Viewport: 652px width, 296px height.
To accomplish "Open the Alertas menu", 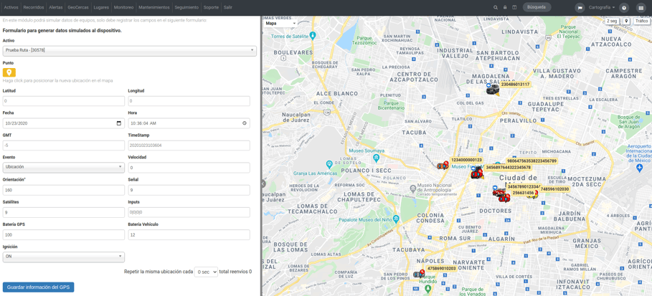I will 56,7.
